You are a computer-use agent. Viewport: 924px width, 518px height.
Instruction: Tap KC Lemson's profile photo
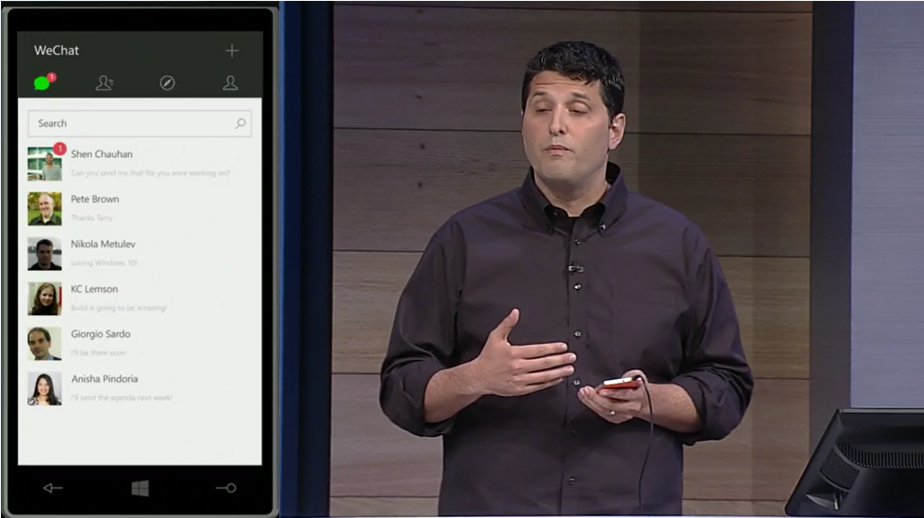coord(44,299)
